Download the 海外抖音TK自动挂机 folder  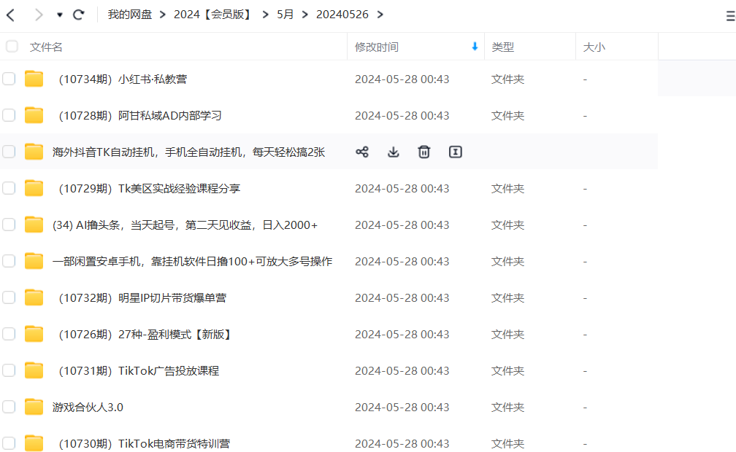(x=394, y=152)
